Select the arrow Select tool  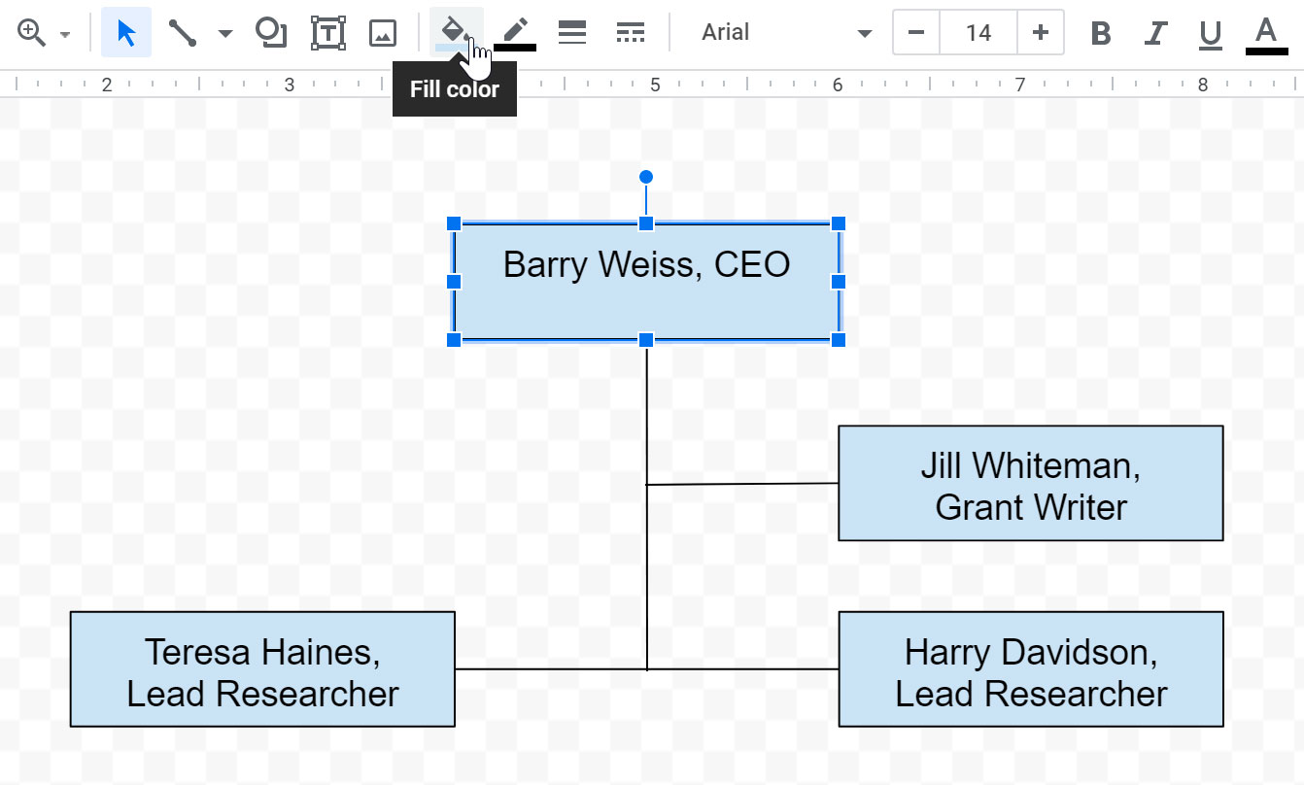tap(126, 33)
